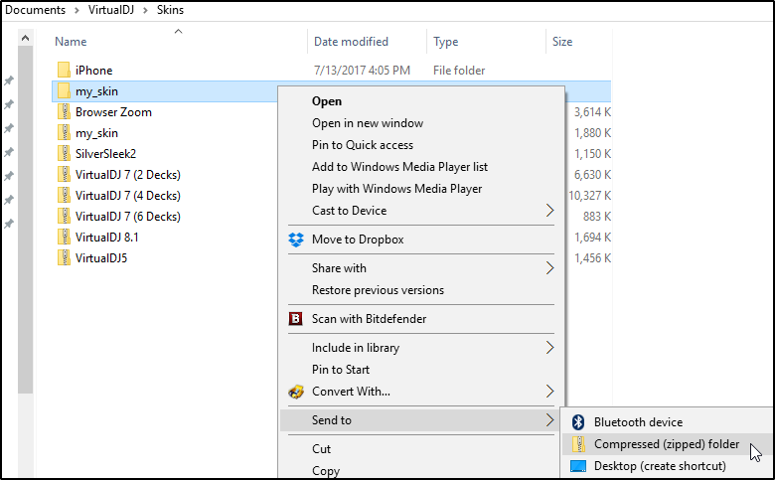Select the SilverSleek2 file name
The image size is (775, 480).
click(105, 154)
